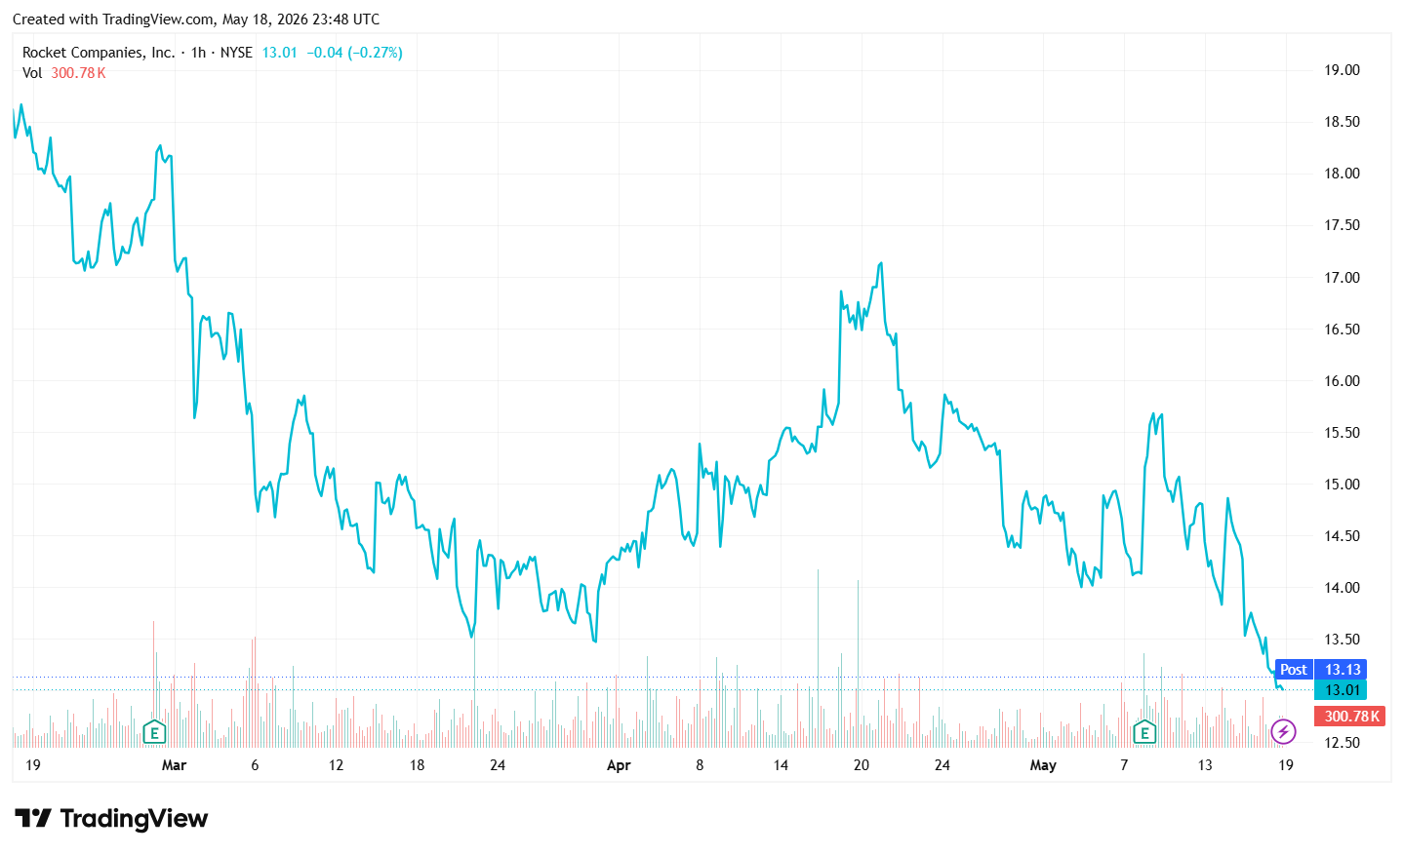Click the 17.50 price axis label

point(1342,225)
